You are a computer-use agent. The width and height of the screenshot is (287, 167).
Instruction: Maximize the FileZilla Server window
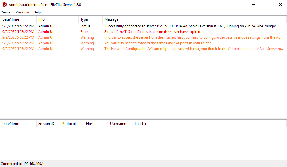click(x=267, y=4)
